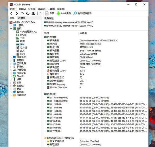Image resolution: width=155 pixels, height=147 pixels.
Task: Refresh the current page with circular arrow icon
Action: pos(28,13)
